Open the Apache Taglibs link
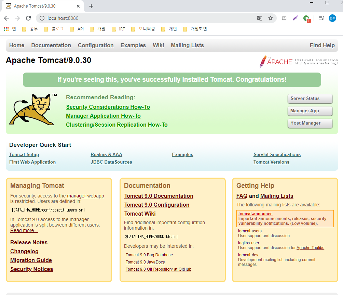This screenshot has height=295, width=343. point(311,248)
